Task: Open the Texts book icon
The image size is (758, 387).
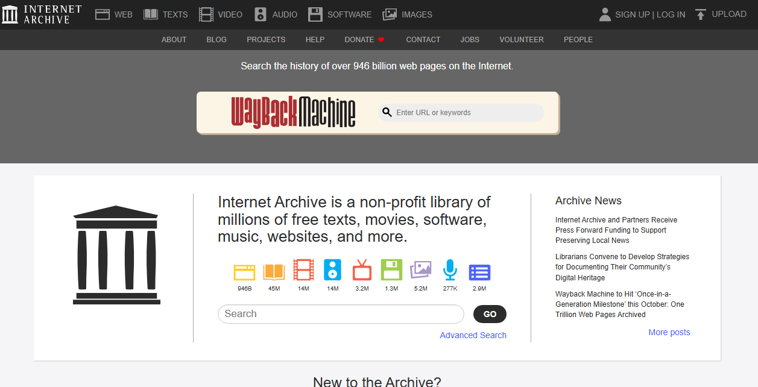Action: 151,14
